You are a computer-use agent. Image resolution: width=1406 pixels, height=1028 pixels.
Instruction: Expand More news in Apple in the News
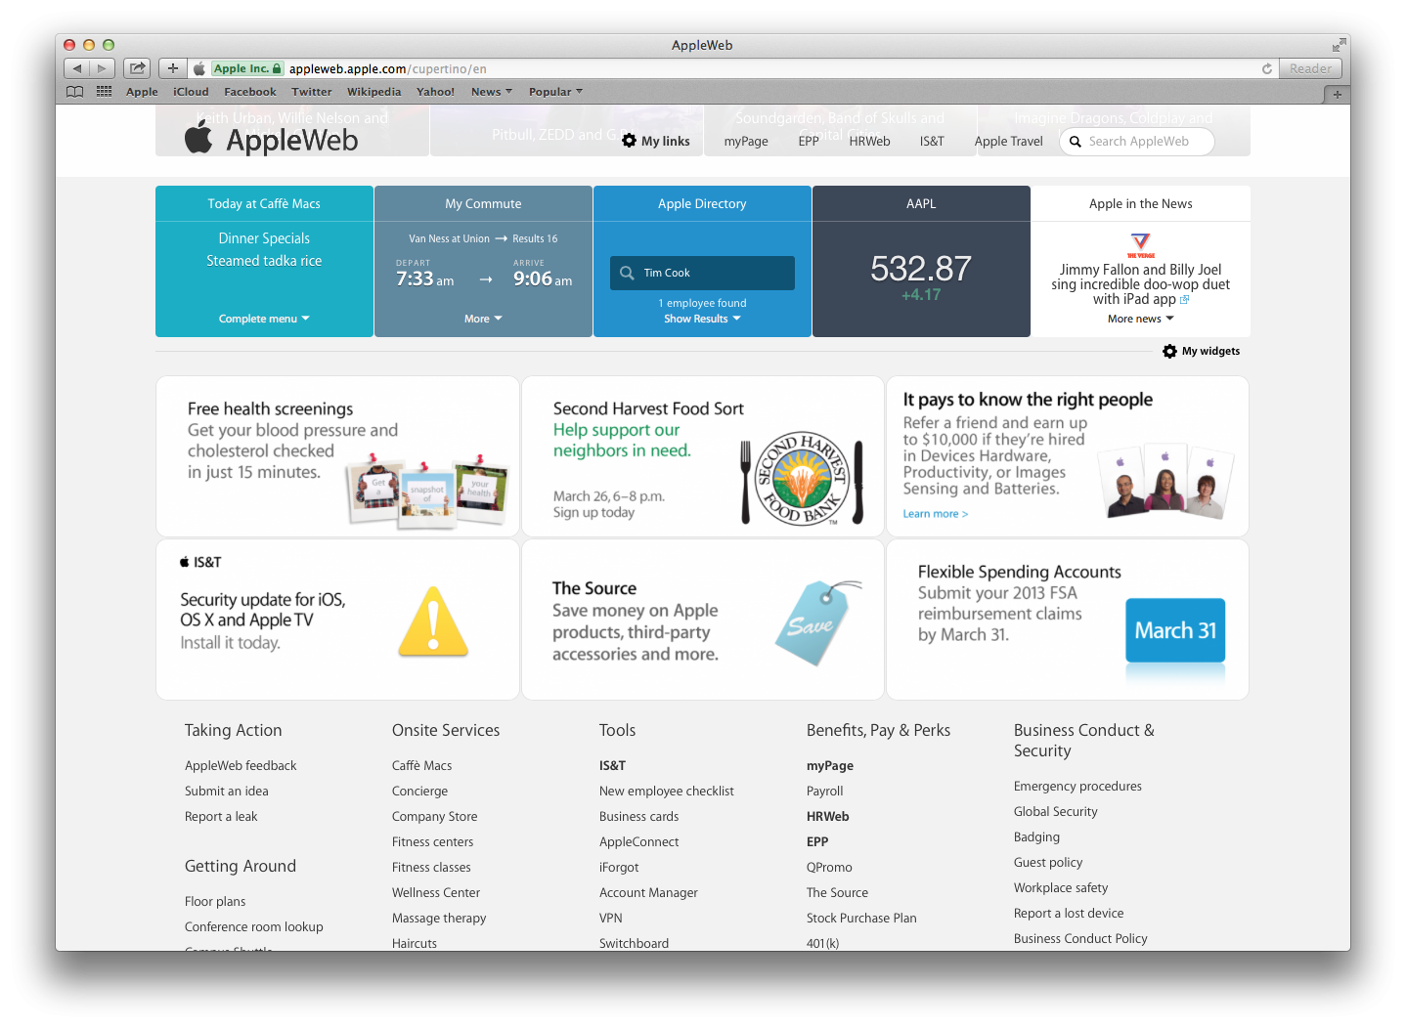click(x=1140, y=319)
